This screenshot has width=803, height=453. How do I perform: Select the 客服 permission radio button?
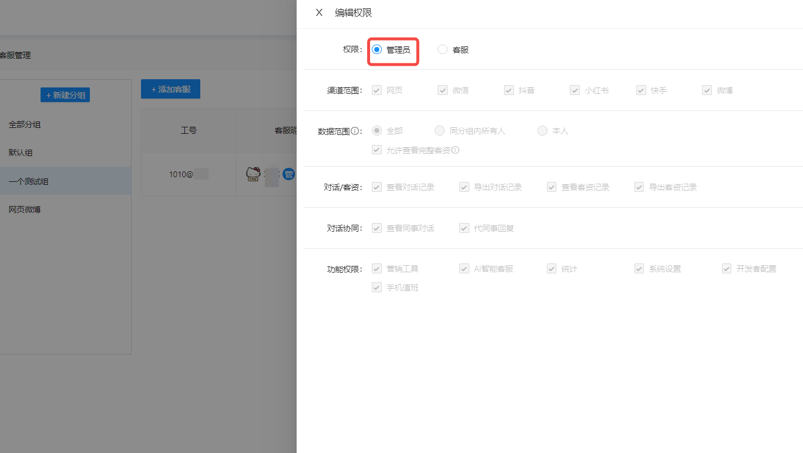click(x=442, y=49)
